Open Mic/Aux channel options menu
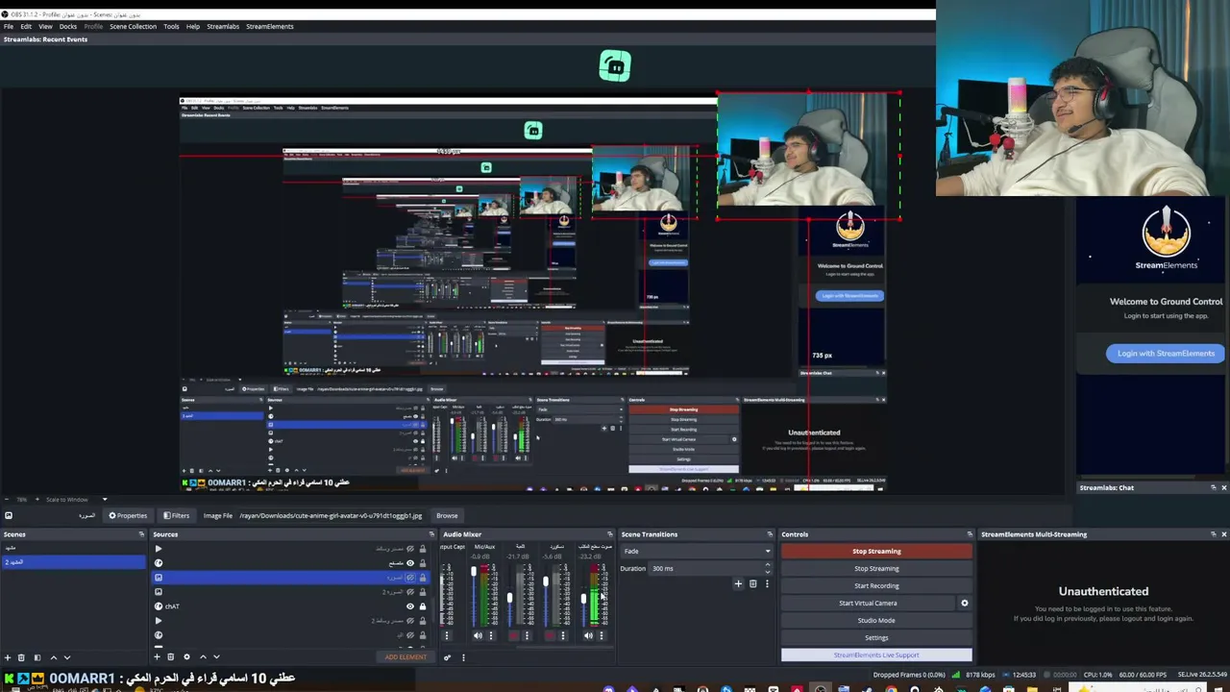Viewport: 1230px width, 692px height. pyautogui.click(x=490, y=635)
